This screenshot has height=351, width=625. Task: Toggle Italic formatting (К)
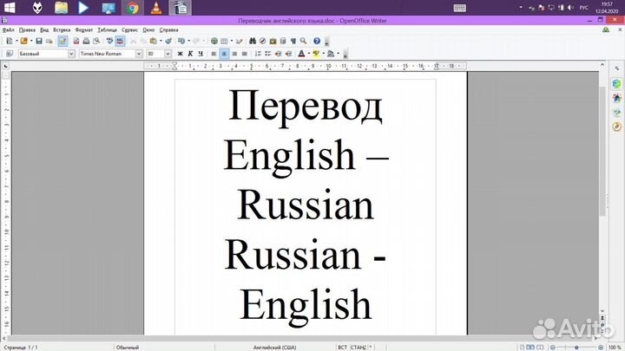(190, 54)
